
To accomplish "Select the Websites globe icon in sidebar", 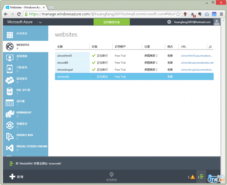I will coord(10,46).
